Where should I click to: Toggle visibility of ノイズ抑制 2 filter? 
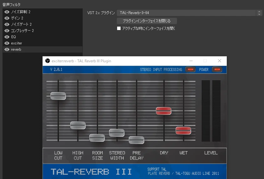pyautogui.click(x=7, y=12)
